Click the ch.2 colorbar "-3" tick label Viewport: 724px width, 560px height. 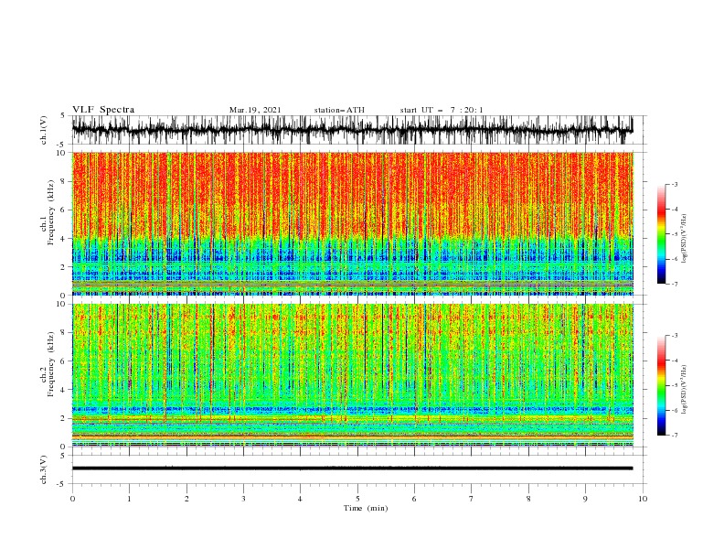(x=675, y=336)
